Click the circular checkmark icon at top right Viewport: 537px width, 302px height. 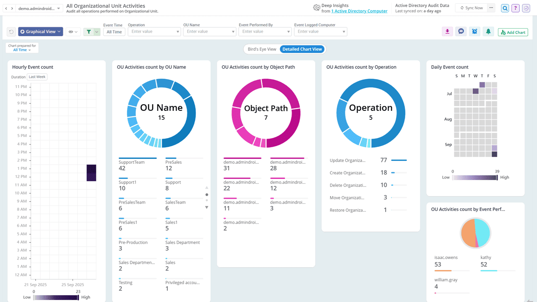pos(526,8)
